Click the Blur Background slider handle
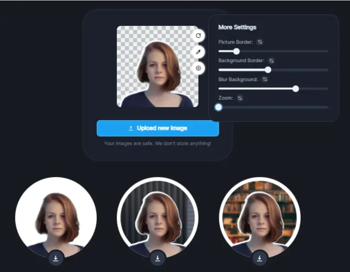Viewport: 350px width, 272px height. click(296, 89)
